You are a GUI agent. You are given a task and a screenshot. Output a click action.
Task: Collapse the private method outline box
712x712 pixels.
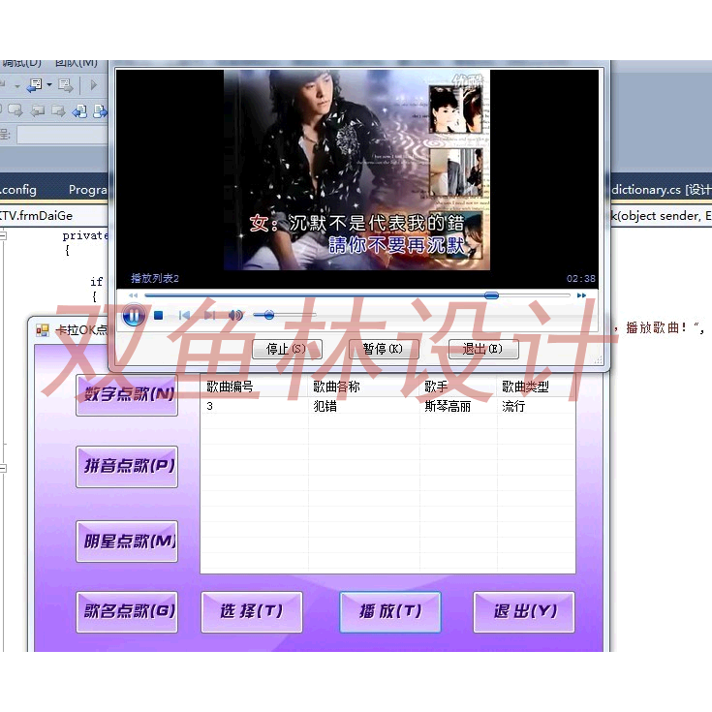tap(3, 235)
